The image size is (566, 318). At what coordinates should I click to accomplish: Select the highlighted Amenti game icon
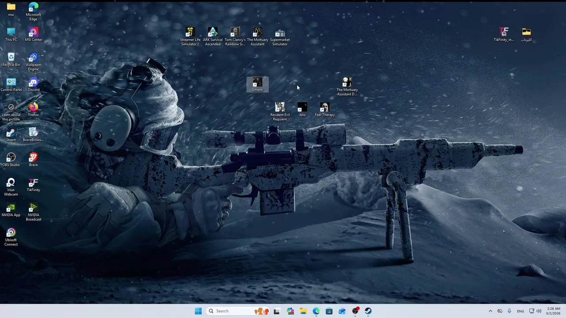tap(257, 85)
